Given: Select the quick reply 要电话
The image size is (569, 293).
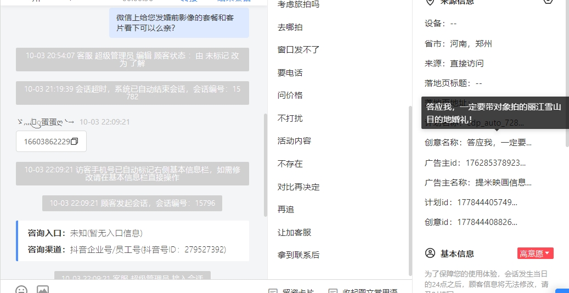Looking at the screenshot, I should 290,73.
